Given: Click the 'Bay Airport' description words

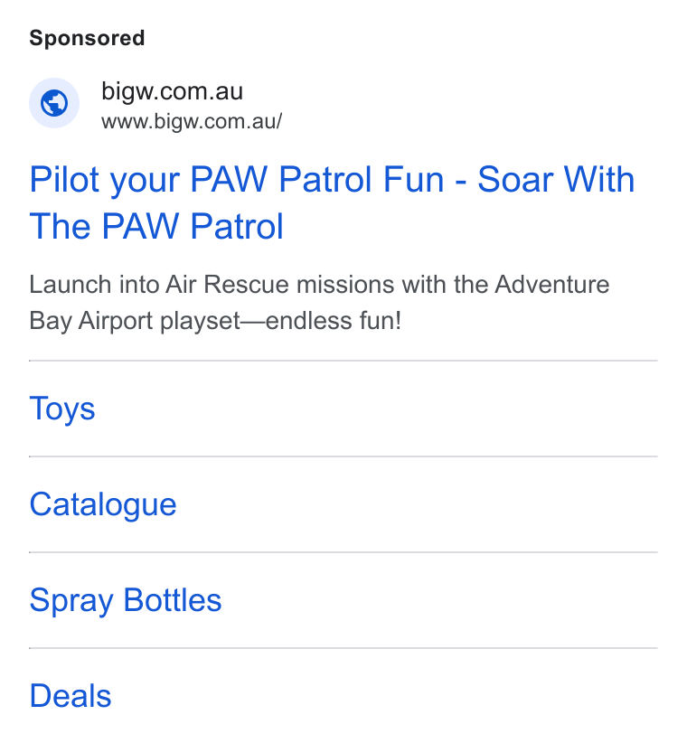Looking at the screenshot, I should (91, 321).
